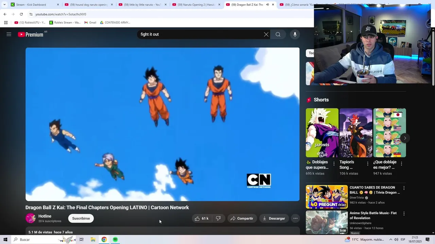View site information icon in address bar
The width and height of the screenshot is (435, 244).
31,14
